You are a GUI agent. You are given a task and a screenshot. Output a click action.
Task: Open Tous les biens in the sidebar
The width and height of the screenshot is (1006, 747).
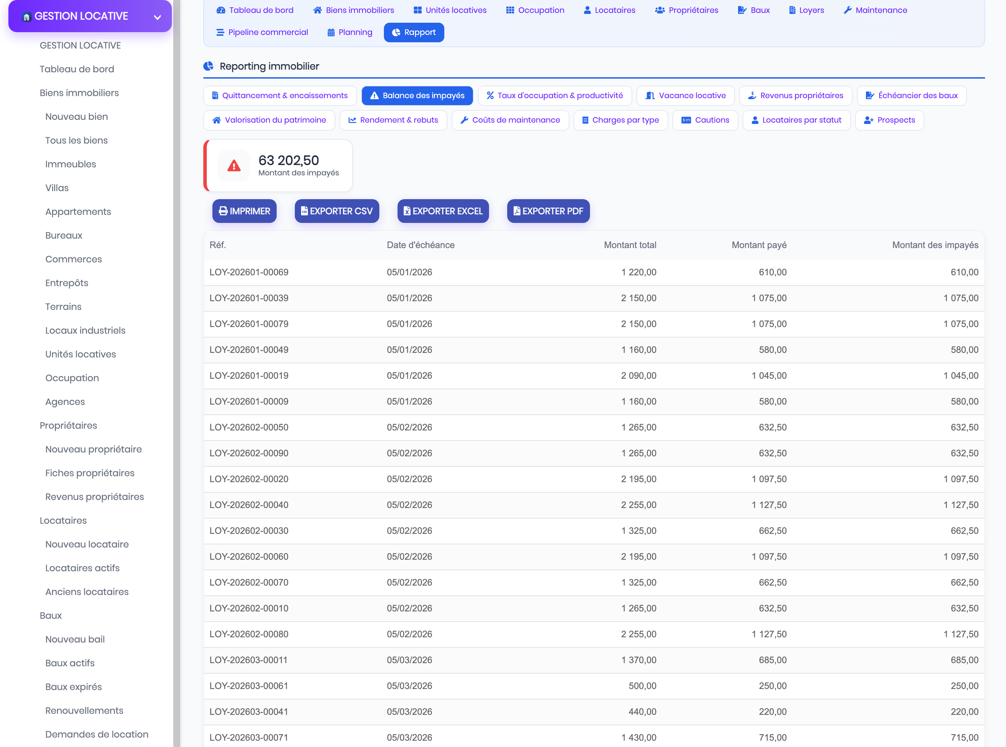(76, 140)
